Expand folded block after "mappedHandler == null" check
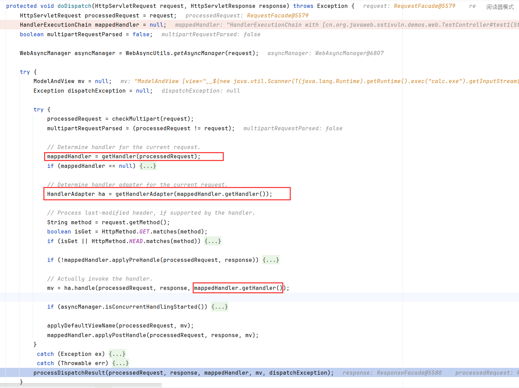 click(x=148, y=166)
